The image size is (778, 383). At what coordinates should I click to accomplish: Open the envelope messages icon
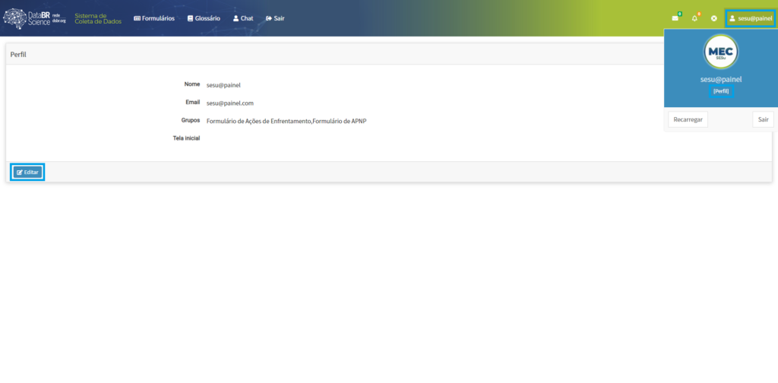pyautogui.click(x=675, y=18)
